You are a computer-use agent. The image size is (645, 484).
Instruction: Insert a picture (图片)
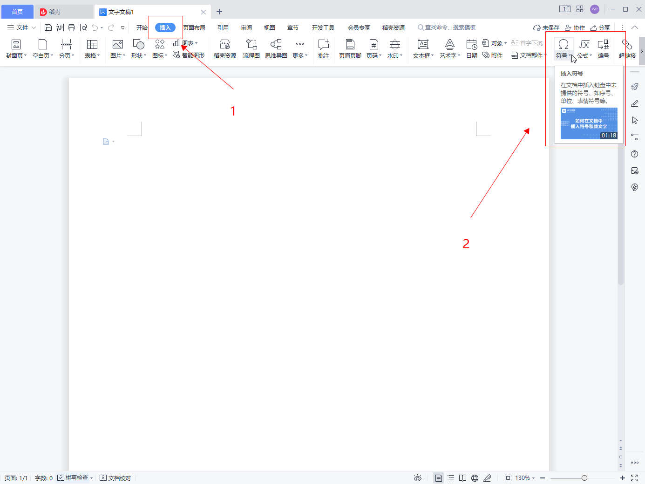pos(117,49)
